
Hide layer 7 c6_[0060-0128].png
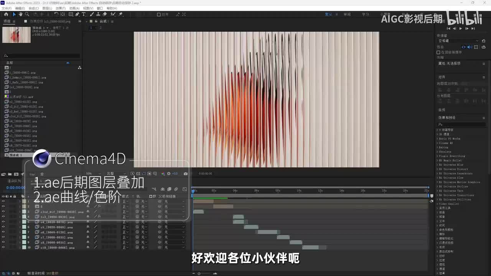point(3,232)
